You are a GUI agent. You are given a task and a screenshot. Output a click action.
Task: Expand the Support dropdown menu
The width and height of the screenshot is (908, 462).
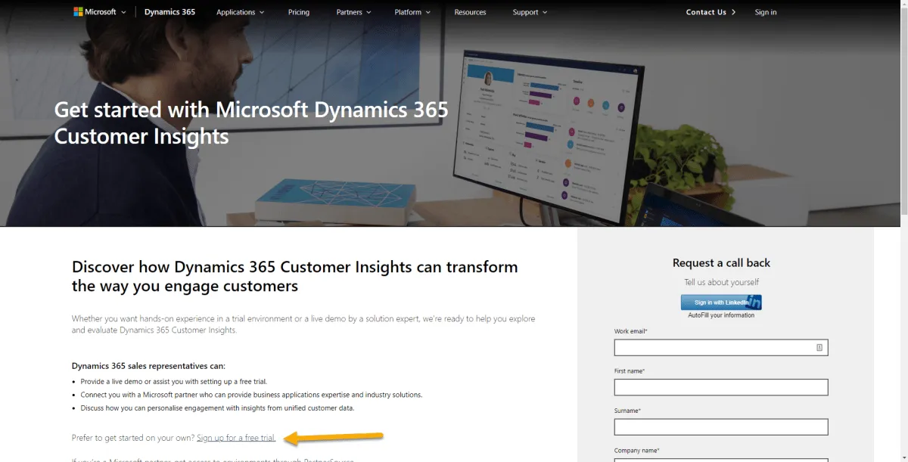530,12
